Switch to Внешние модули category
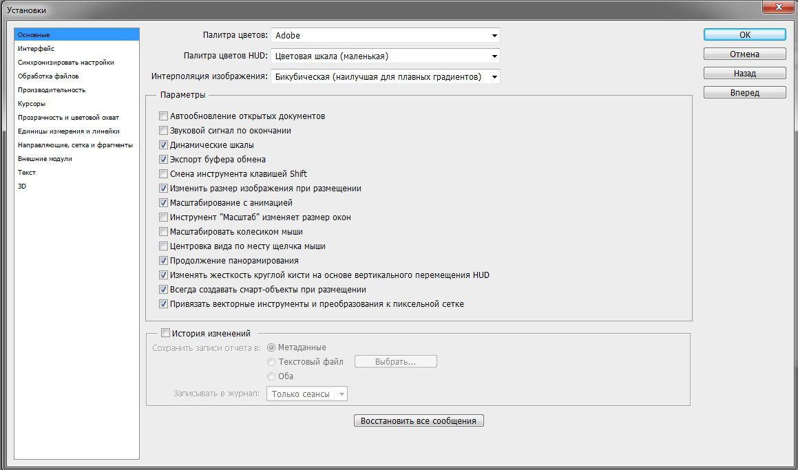 [45, 159]
